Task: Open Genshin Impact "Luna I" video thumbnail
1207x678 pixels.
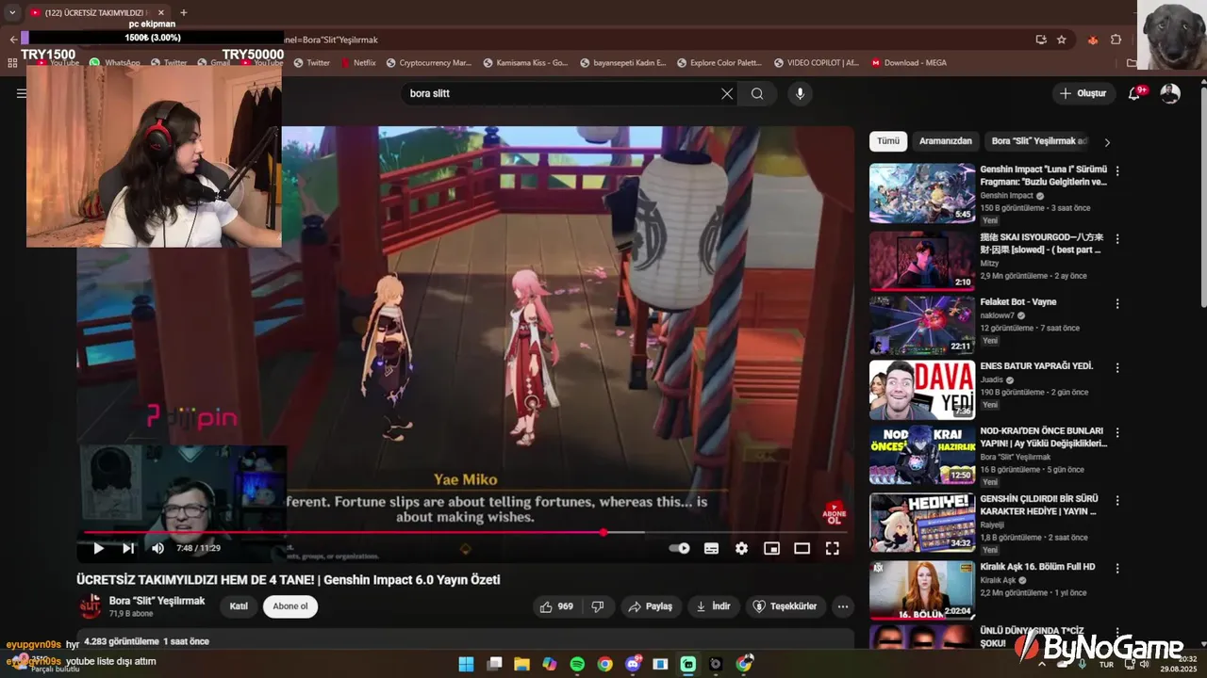Action: point(922,193)
